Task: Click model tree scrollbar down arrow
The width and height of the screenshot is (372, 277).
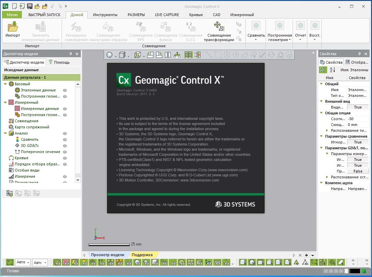Action: click(x=78, y=180)
